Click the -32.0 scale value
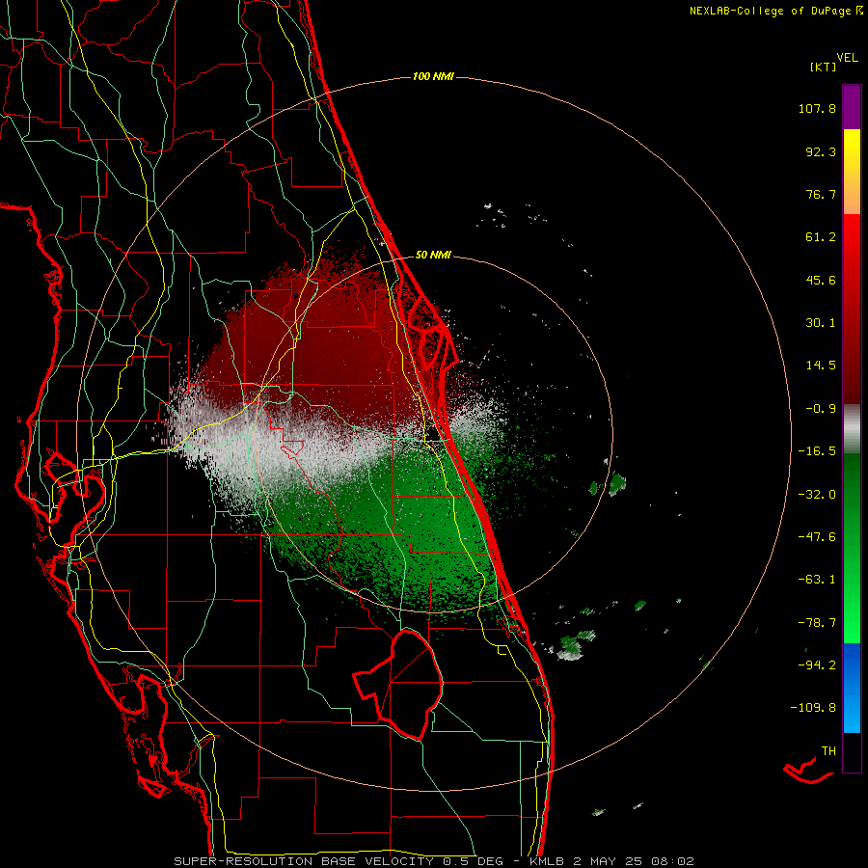This screenshot has height=868, width=868. click(817, 495)
